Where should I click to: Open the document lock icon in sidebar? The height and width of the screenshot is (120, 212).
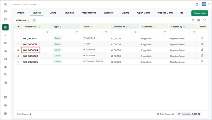[x=5, y=51]
